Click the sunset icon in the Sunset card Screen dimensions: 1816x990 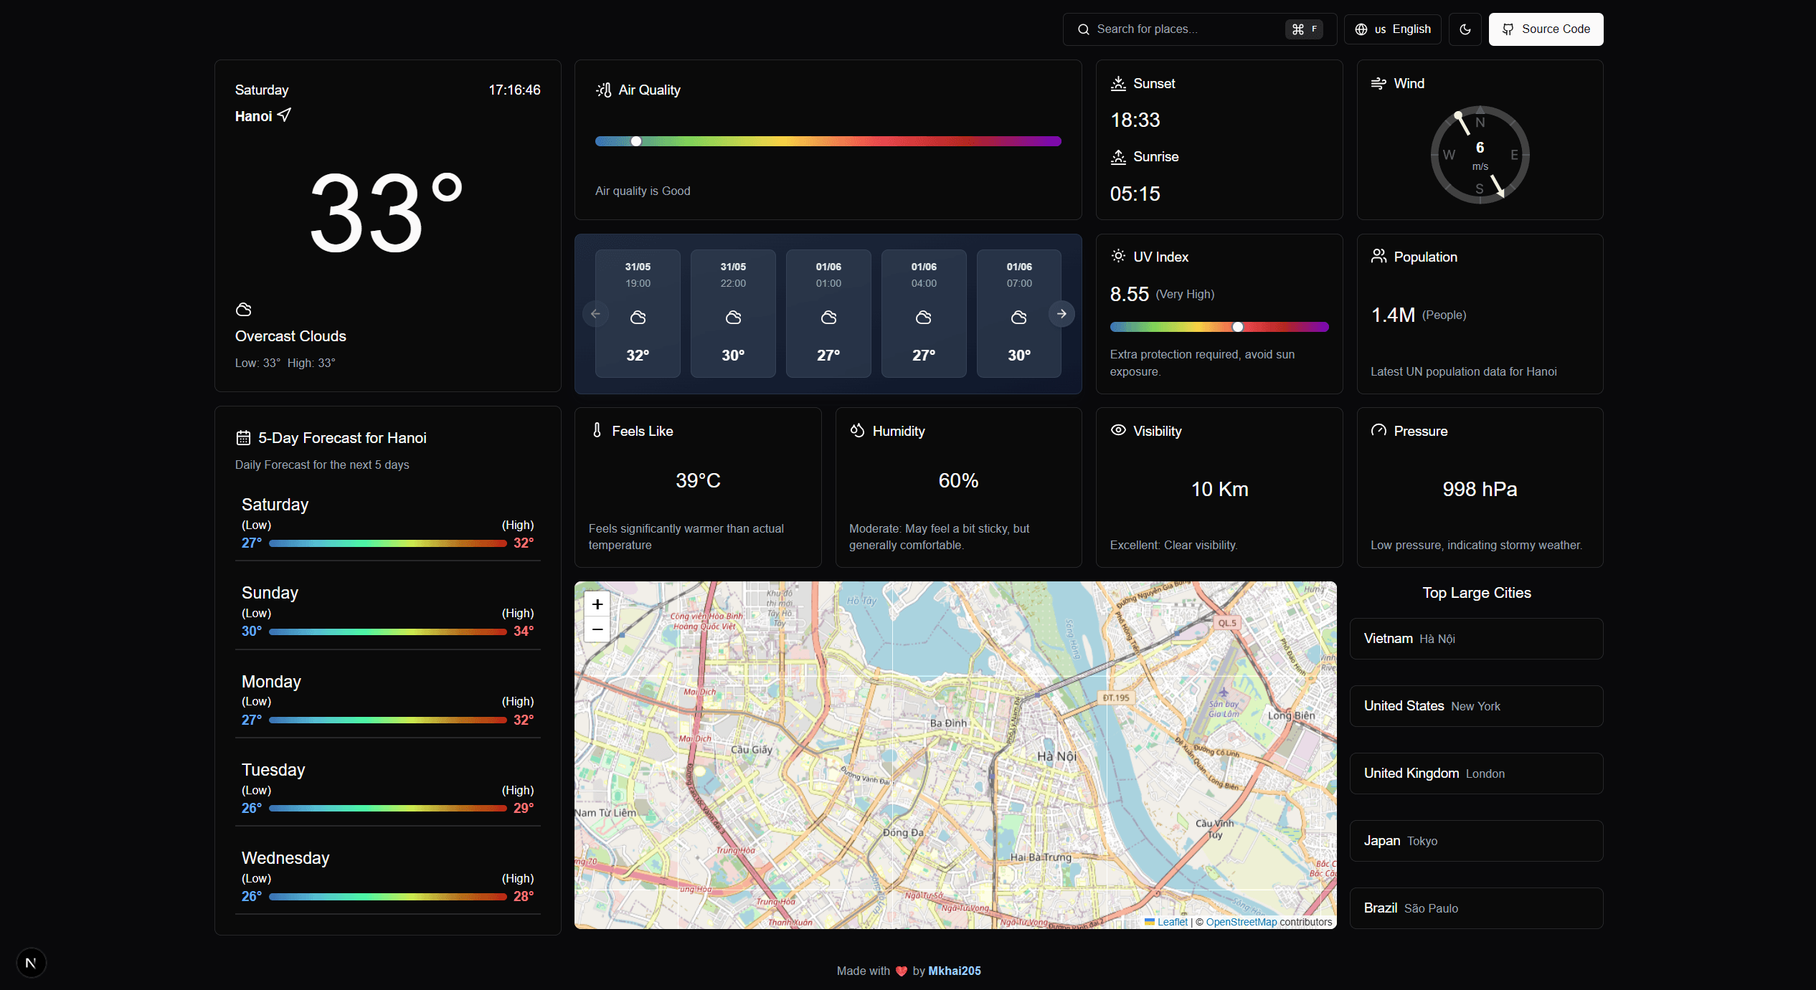1117,83
